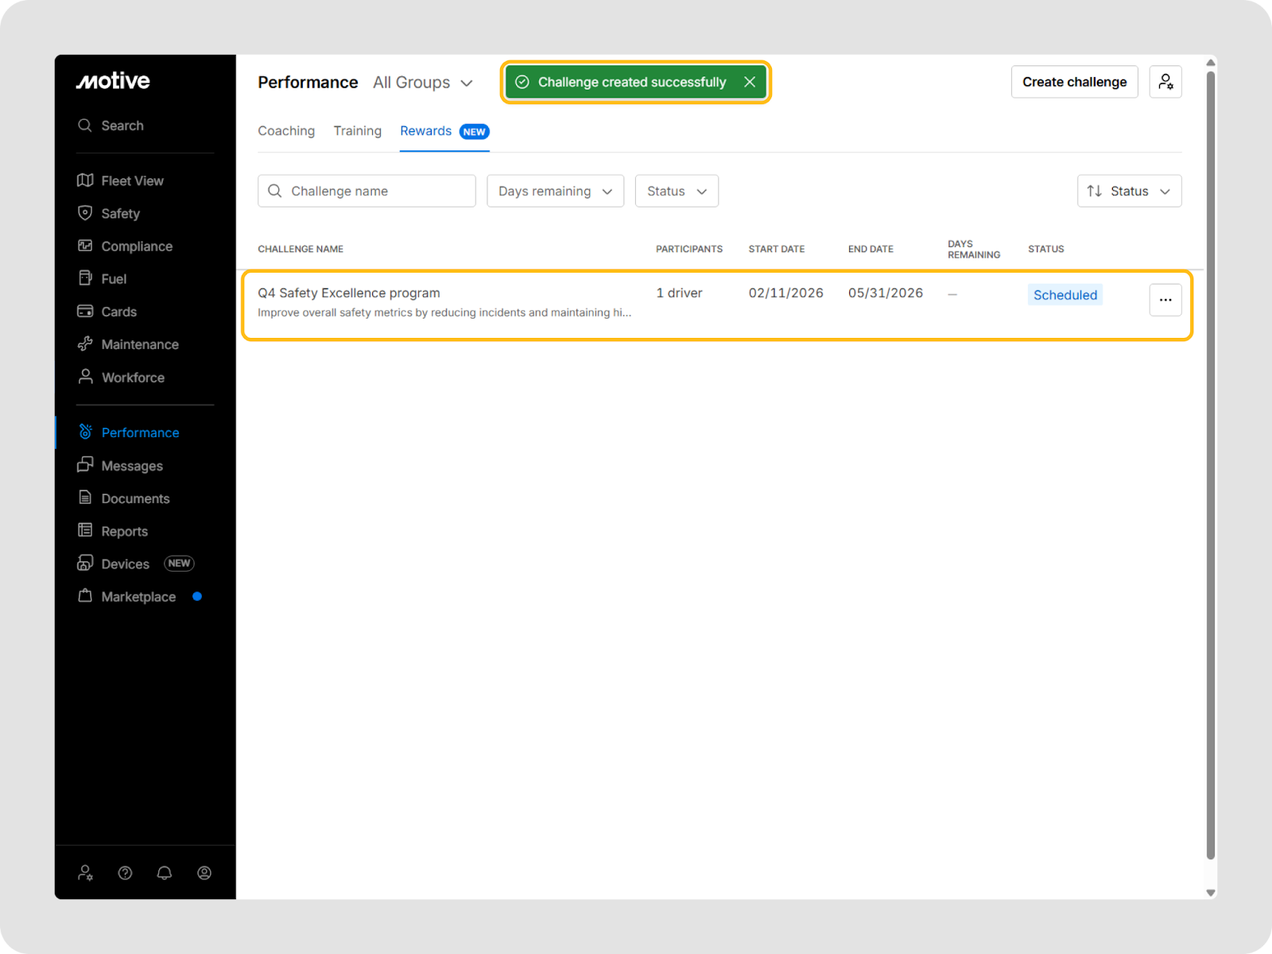Open Fleet View from the sidebar

[131, 180]
